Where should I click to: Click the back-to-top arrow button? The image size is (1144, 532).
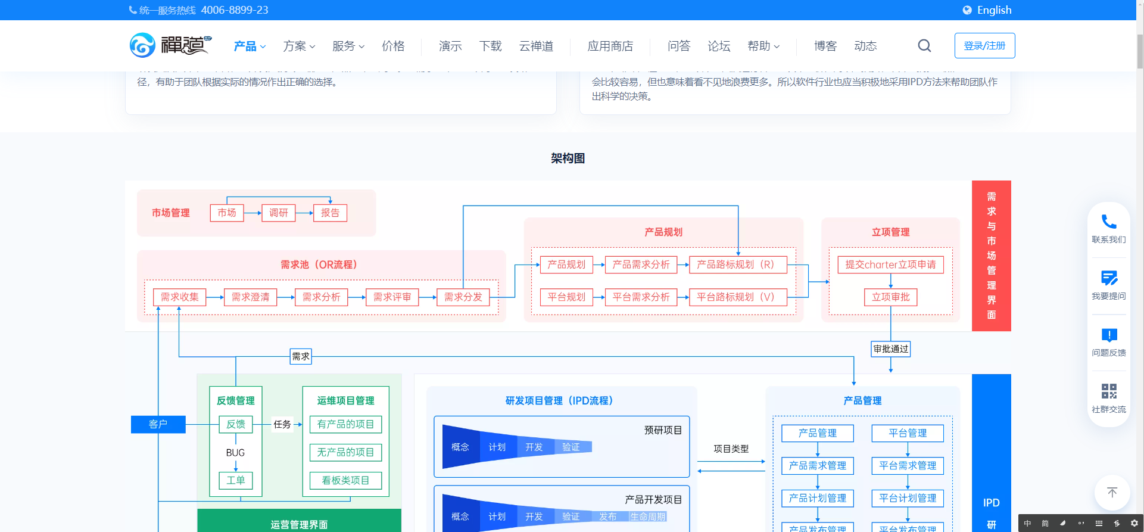[x=1112, y=493]
